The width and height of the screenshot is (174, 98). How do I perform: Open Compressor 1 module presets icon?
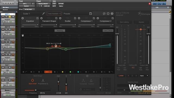point(94,18)
